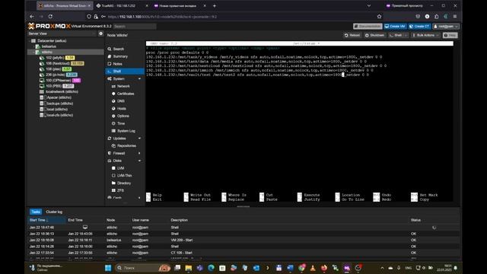
Task: Open File Explorer from the taskbar
Action: point(188,268)
